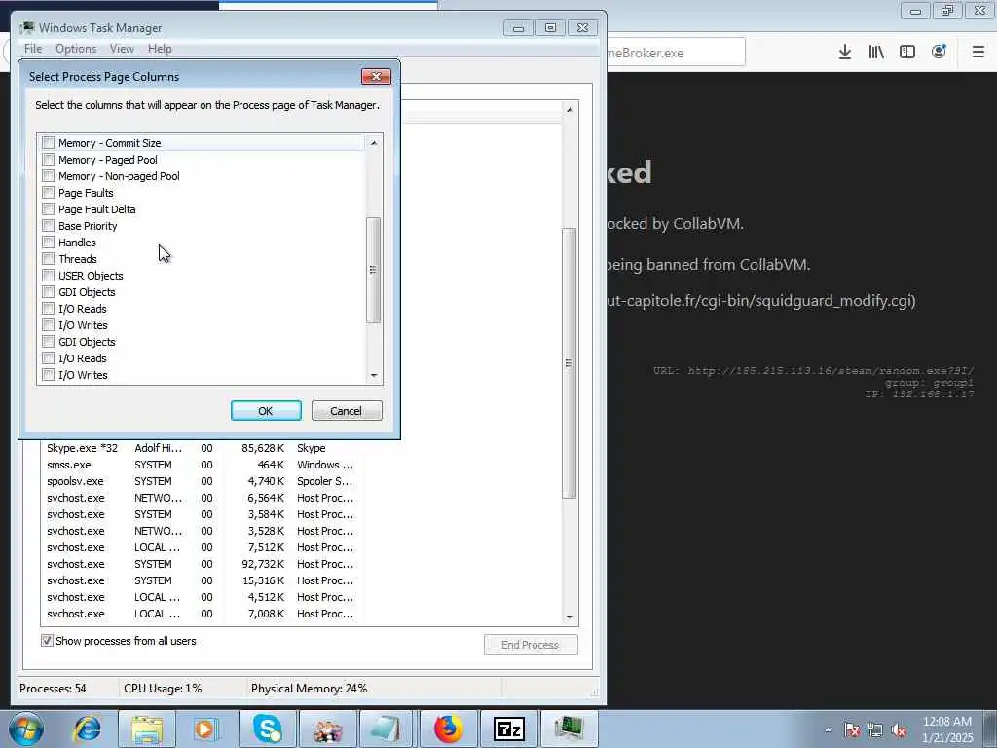
Task: Click the 85,628 K memory value
Action: point(263,448)
